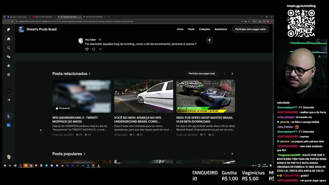Open Adobe Audition from the taskbar
The height and width of the screenshot is (185, 329).
pos(67,166)
